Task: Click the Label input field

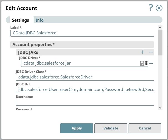Action: tap(82, 33)
